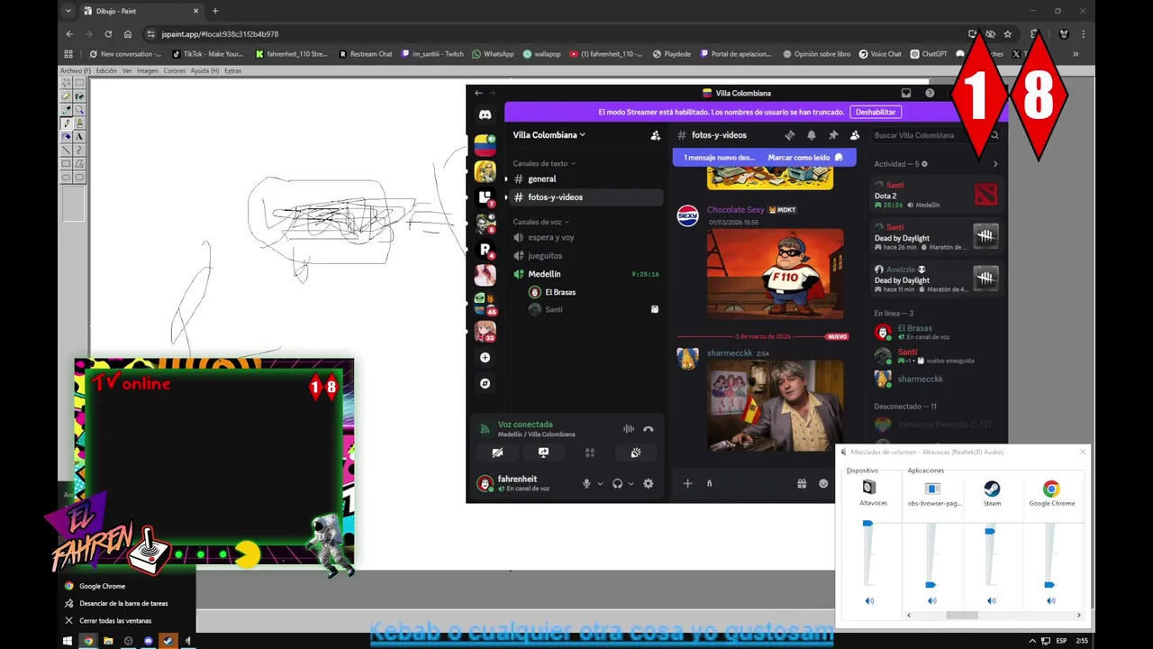The image size is (1153, 649).
Task: Open Archivo menu in Paint
Action: (76, 71)
